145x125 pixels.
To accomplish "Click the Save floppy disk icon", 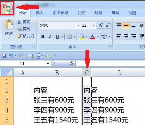I will [x=4, y=56].
